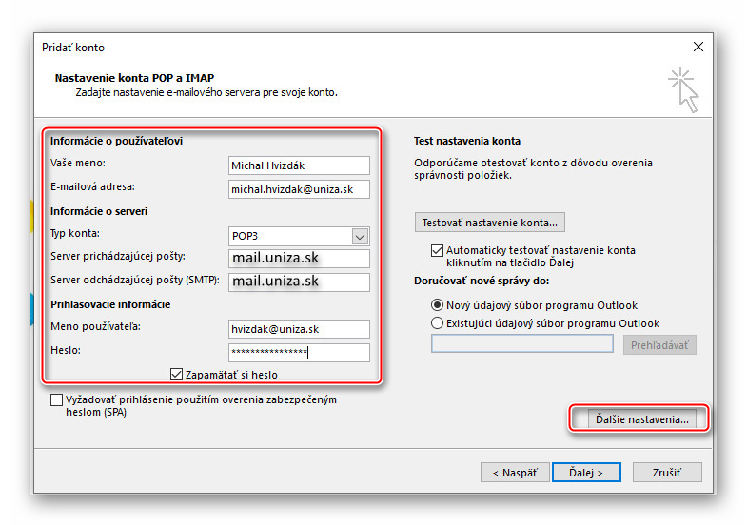Image resolution: width=747 pixels, height=525 pixels.
Task: Click the E-mailová adresa field
Action: (299, 189)
